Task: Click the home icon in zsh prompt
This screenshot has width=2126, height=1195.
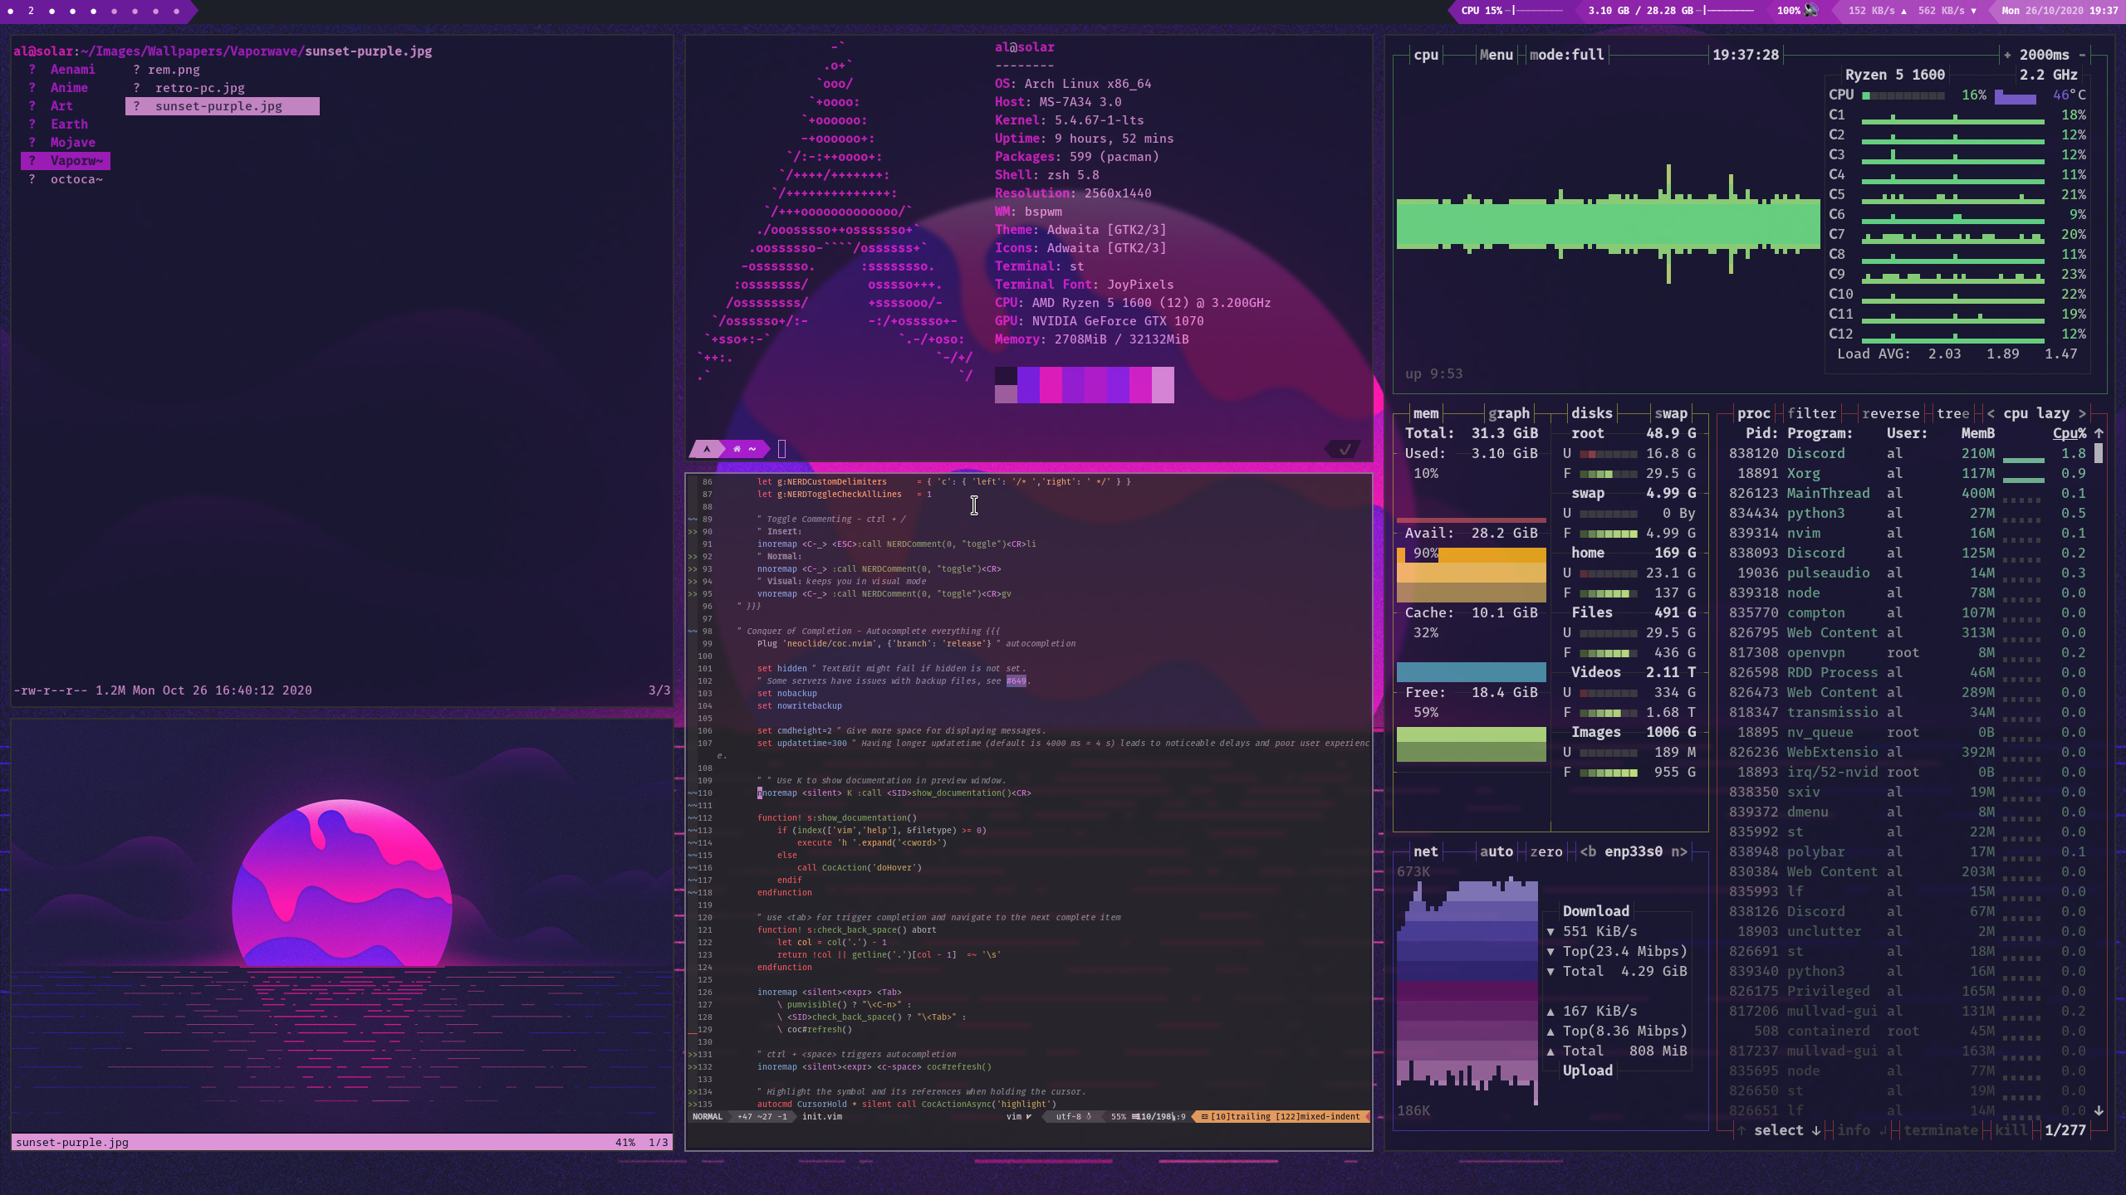Action: (737, 449)
